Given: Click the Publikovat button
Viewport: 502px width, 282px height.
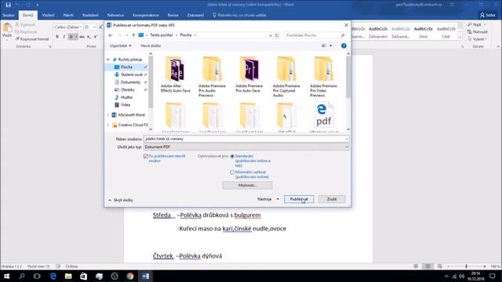Looking at the screenshot, I should [x=299, y=199].
